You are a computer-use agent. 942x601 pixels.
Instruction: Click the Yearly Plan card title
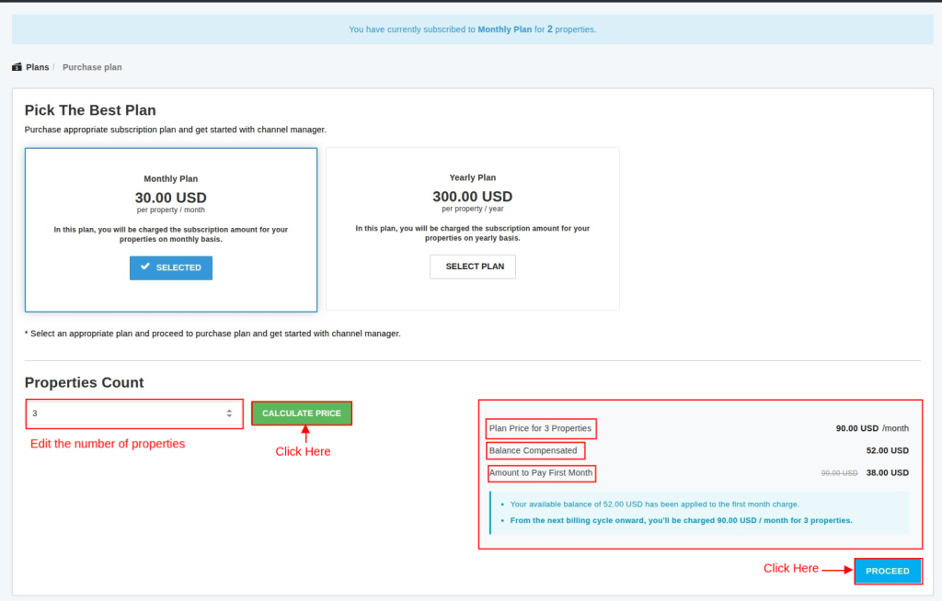[473, 177]
